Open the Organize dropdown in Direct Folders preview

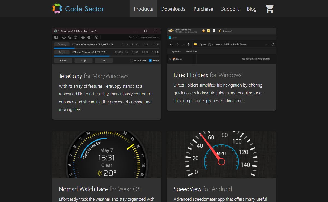(x=176, y=51)
